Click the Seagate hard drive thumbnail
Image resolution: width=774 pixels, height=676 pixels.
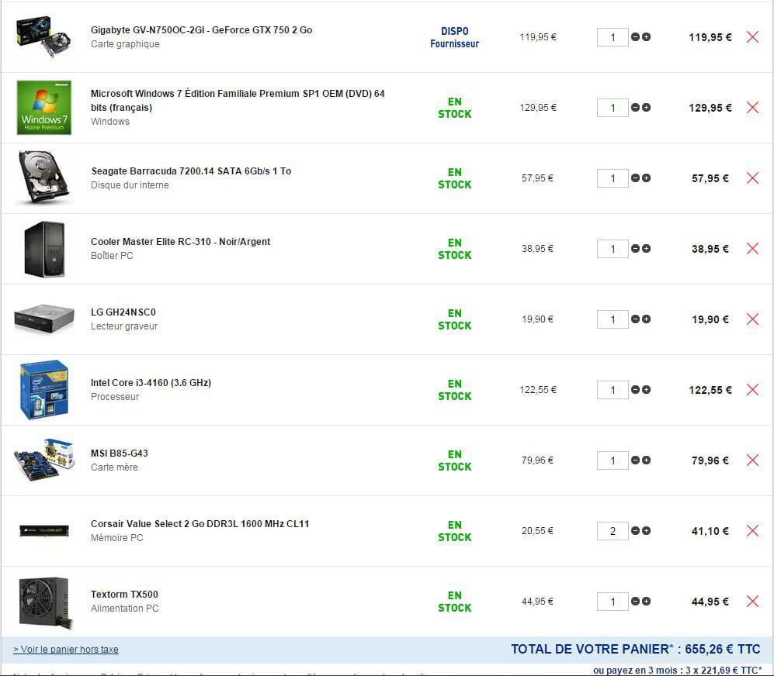pyautogui.click(x=44, y=178)
